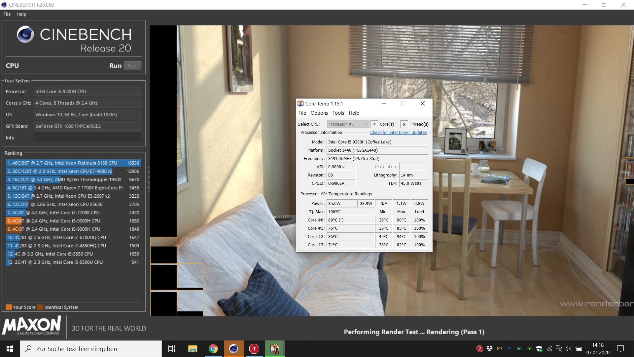Click the red T taskbar app icon
Image resolution: width=634 pixels, height=357 pixels.
coord(254,349)
